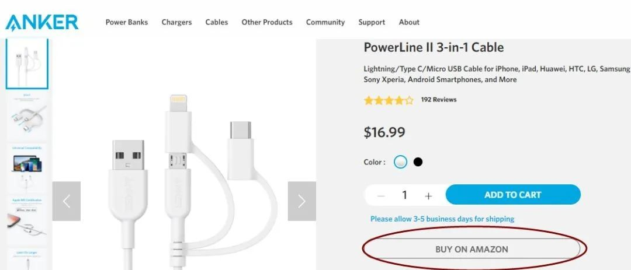Show the previous product image

pyautogui.click(x=67, y=201)
